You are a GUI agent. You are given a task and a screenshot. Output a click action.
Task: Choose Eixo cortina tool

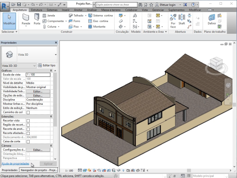98,21
